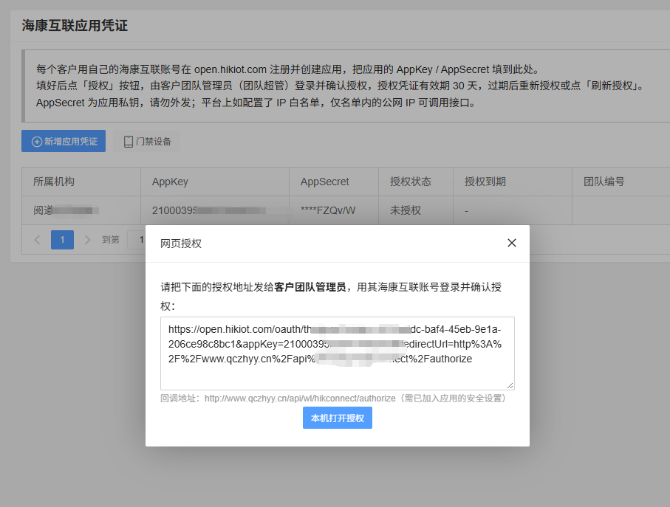The height and width of the screenshot is (507, 670).
Task: Open the 门禁设备 button
Action: tap(146, 141)
